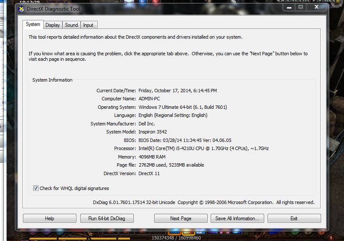Click the round '9' badge in the game window

331,238
